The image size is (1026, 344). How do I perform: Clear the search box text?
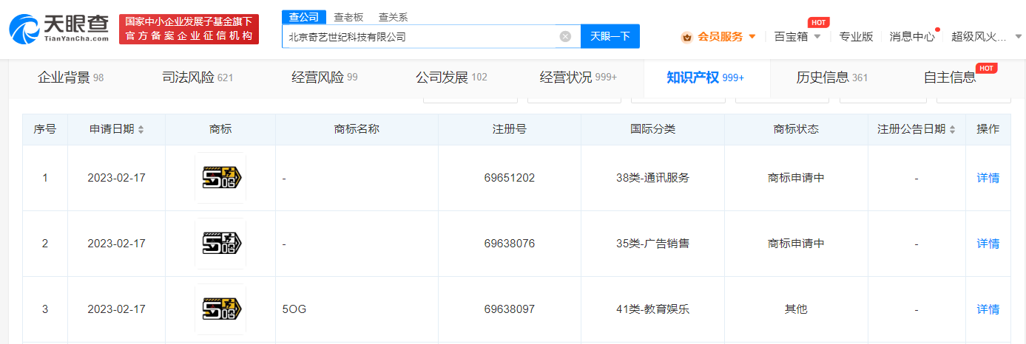click(x=565, y=36)
